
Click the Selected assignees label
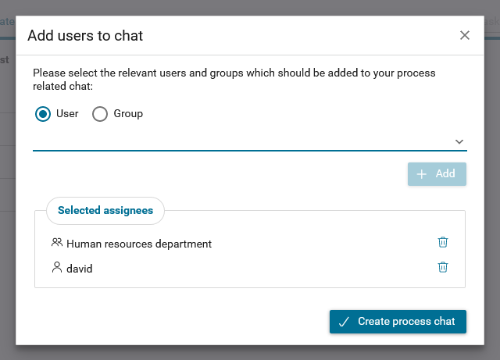tap(105, 210)
